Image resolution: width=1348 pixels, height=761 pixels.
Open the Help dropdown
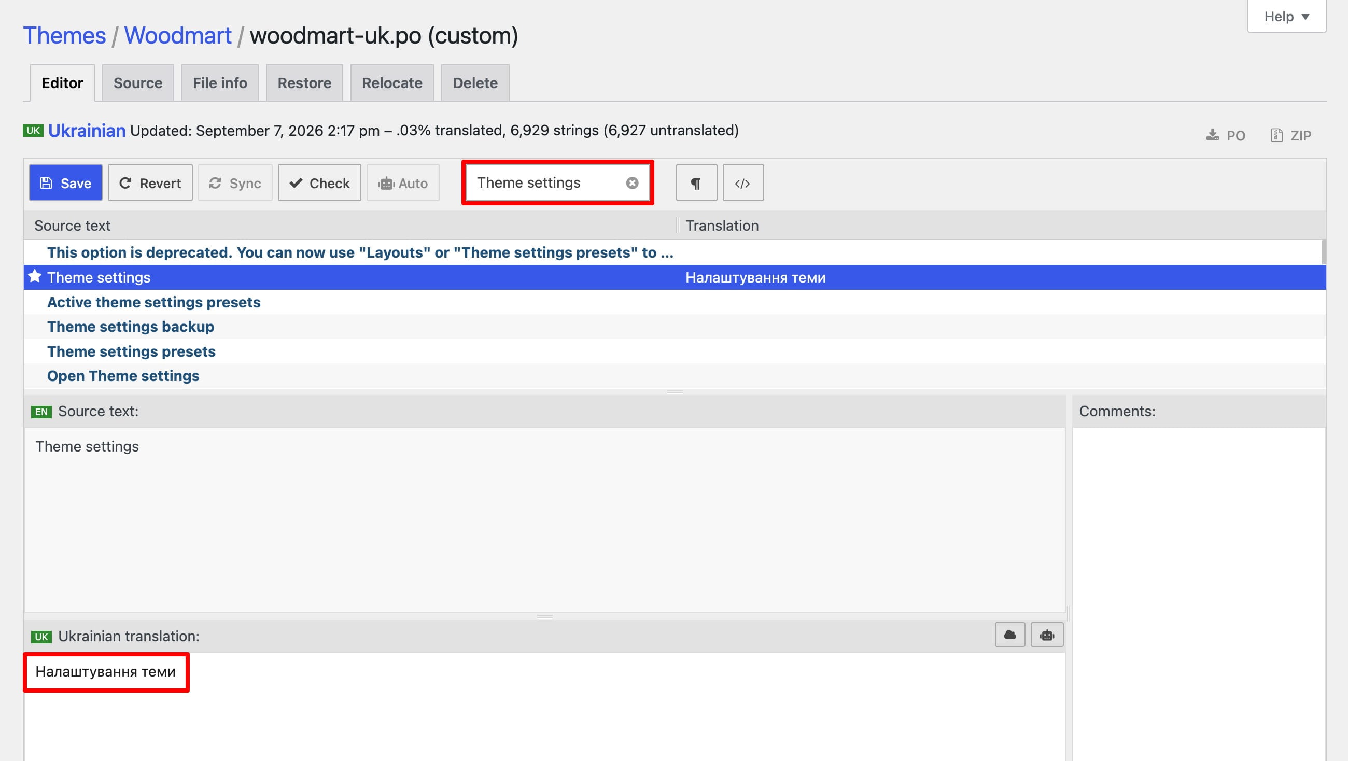point(1286,16)
